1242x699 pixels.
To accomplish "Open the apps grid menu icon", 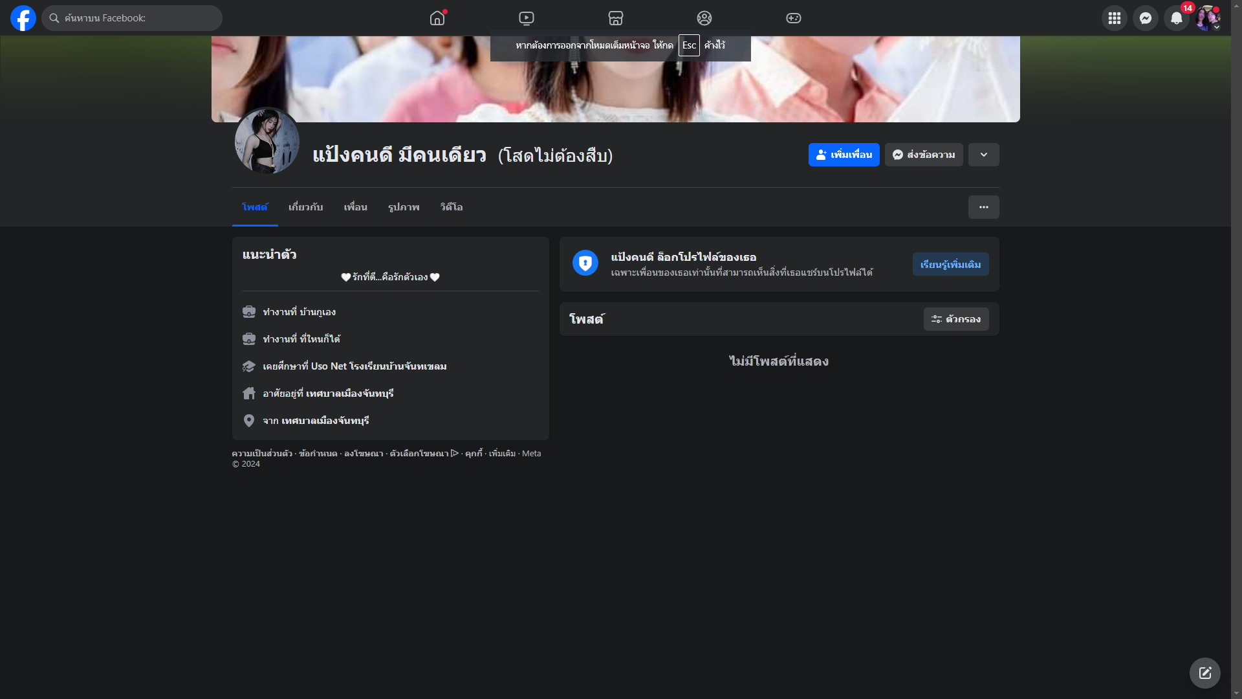I will [x=1114, y=18].
